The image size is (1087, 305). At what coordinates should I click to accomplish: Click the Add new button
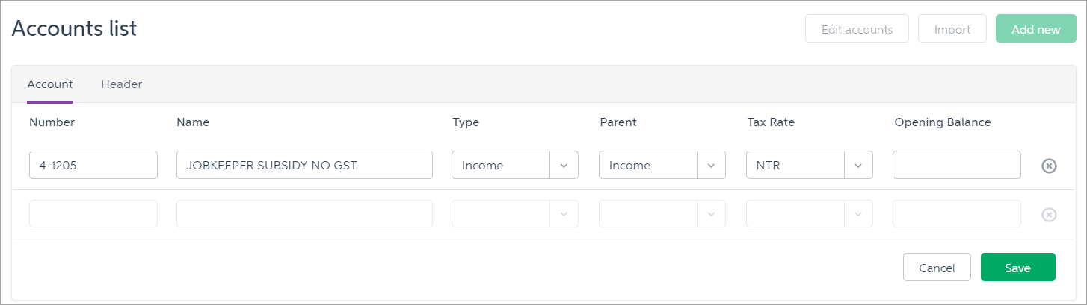pyautogui.click(x=1035, y=30)
